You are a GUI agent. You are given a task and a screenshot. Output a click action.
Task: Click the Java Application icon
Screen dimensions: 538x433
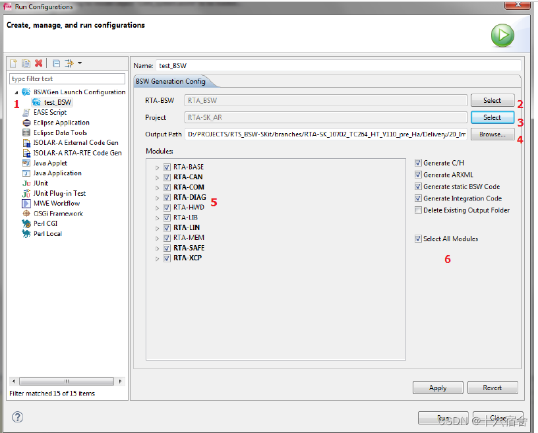[x=26, y=173]
